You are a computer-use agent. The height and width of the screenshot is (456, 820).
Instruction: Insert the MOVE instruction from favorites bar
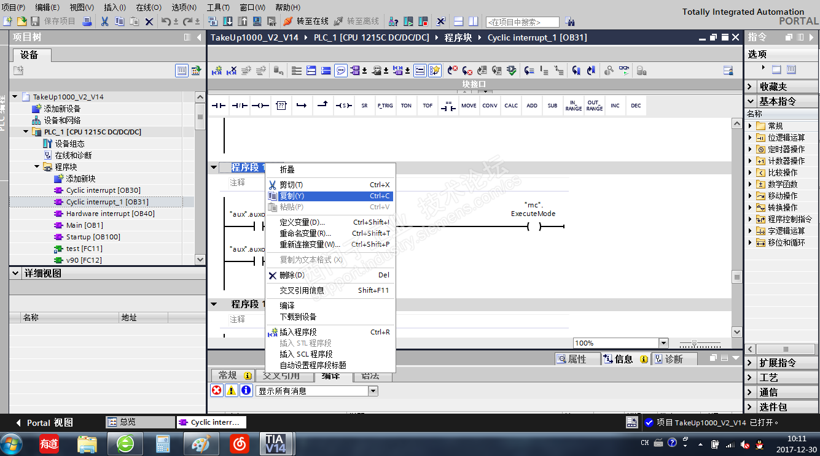click(x=469, y=106)
